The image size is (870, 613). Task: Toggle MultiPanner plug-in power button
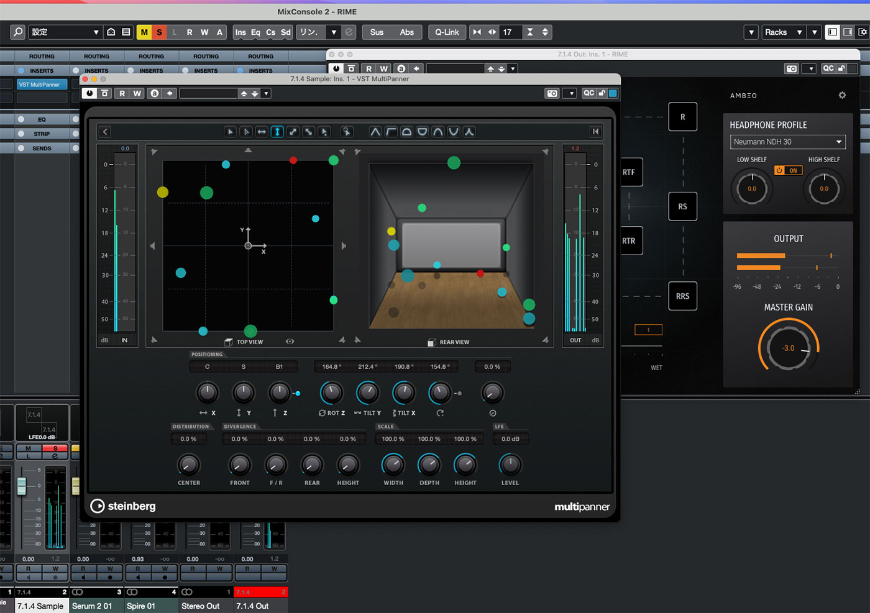(89, 93)
